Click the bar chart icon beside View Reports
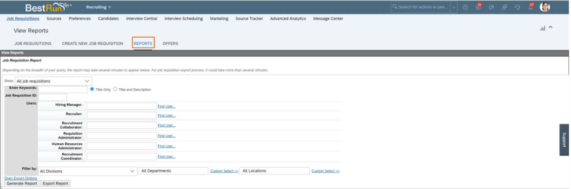This screenshot has width=571, height=189. coord(542,28)
